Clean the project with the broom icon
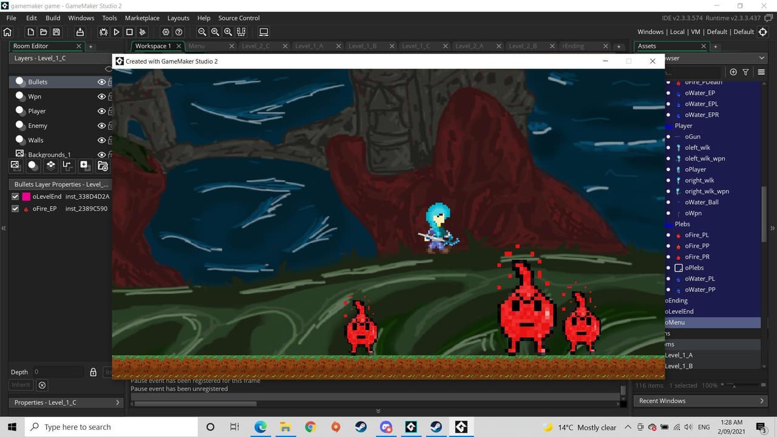Image resolution: width=777 pixels, height=437 pixels. click(x=143, y=32)
